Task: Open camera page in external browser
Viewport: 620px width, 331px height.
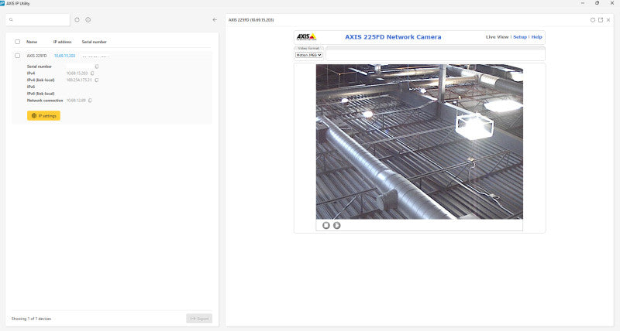Action: point(601,20)
